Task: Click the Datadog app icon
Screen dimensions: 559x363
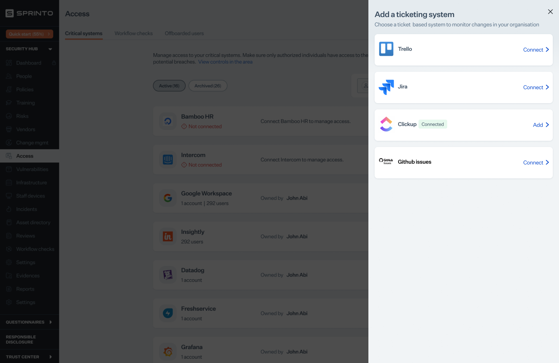Action: (x=168, y=275)
